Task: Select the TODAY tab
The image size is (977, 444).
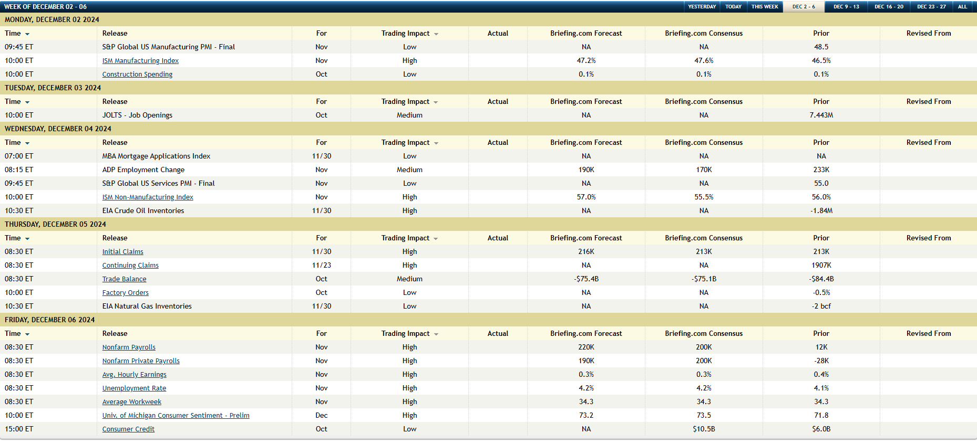Action: point(733,7)
